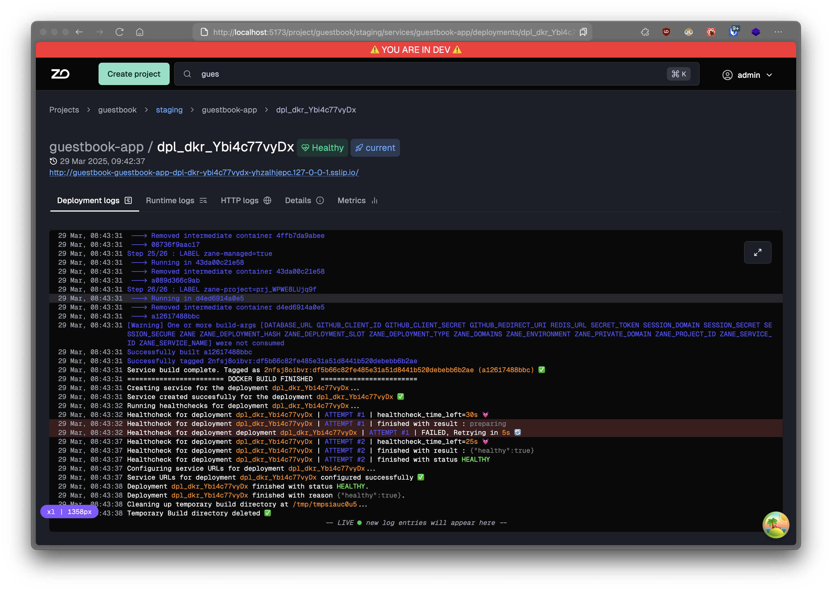This screenshot has height=591, width=832.
Task: Click the clock icon beside deployment date
Action: point(53,161)
